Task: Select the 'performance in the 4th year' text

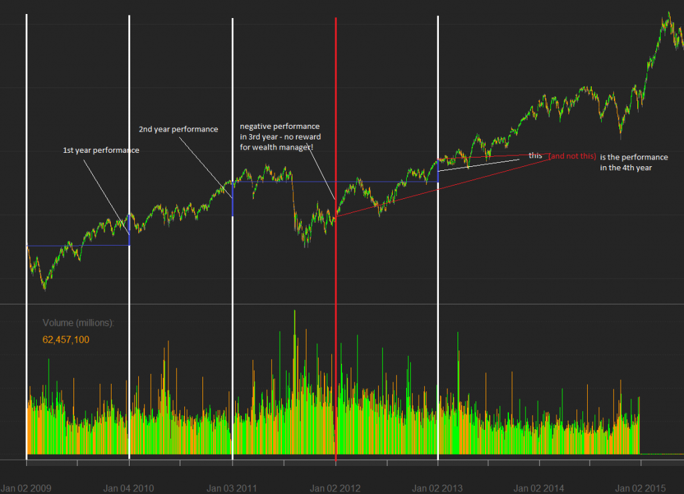Action: 633,162
